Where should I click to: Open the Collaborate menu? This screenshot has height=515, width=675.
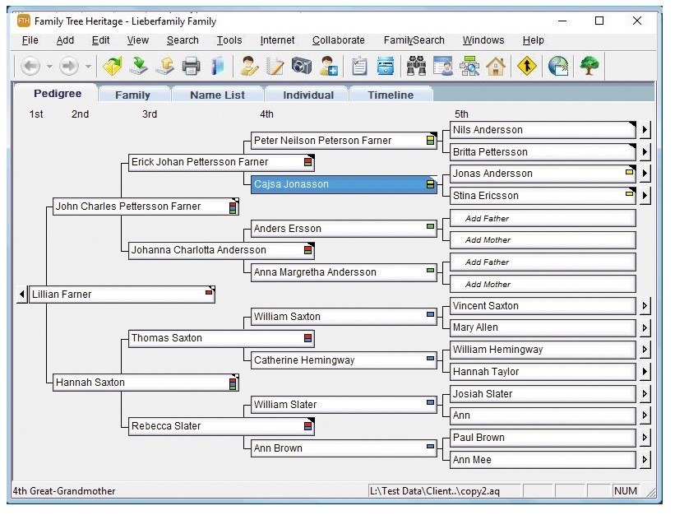338,40
